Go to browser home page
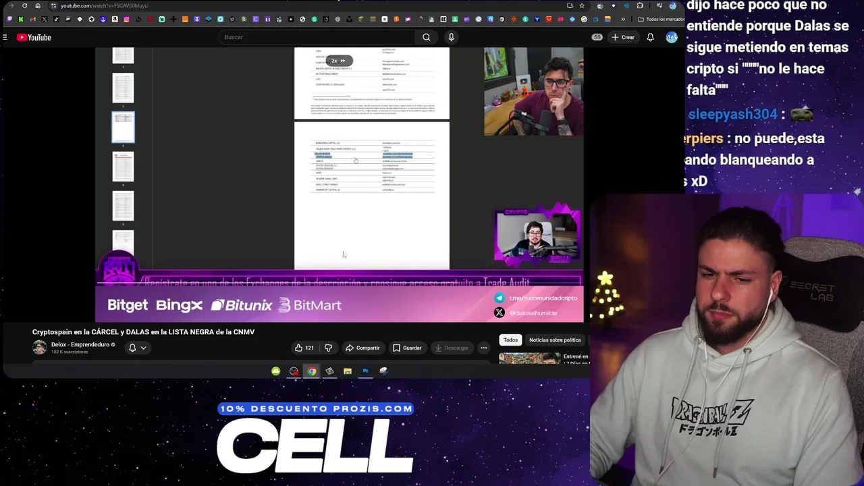The height and width of the screenshot is (486, 864). (38, 5)
